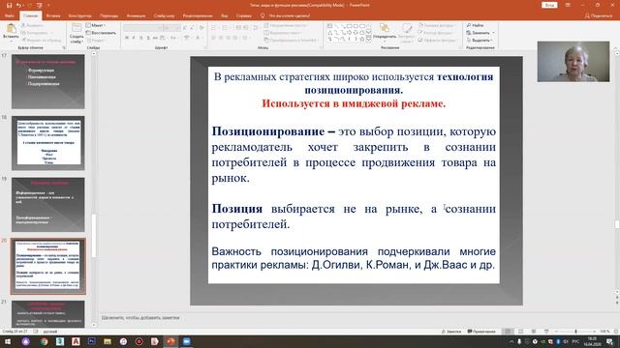Click the Layout (Макет) button
Image resolution: width=620 pixels, height=348 pixels.
tap(95, 25)
